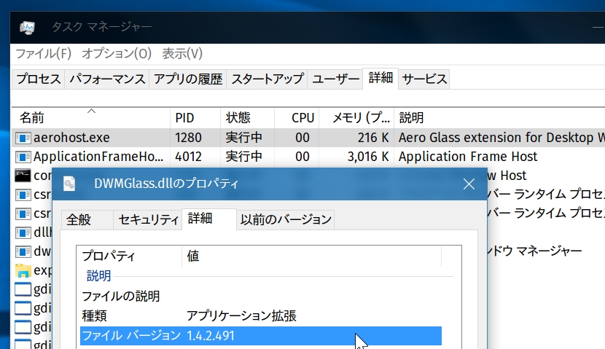Sort by Task Manager's 説明 column header
Image resolution: width=605 pixels, height=349 pixels.
[499, 117]
